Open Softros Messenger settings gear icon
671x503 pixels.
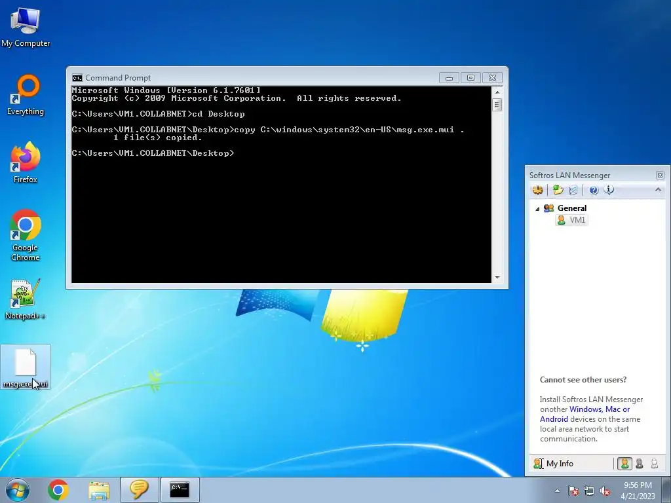click(538, 190)
